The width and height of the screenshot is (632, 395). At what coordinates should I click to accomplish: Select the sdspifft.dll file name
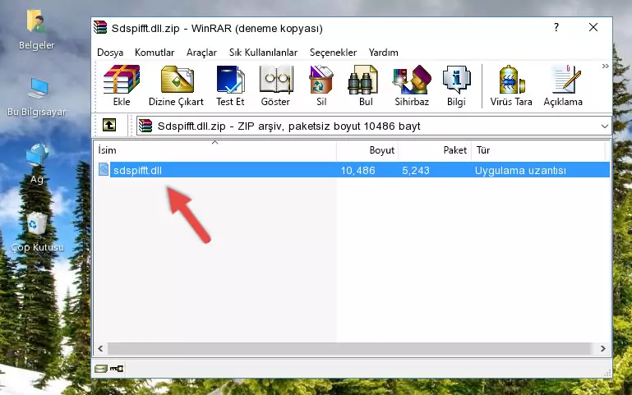tap(137, 170)
